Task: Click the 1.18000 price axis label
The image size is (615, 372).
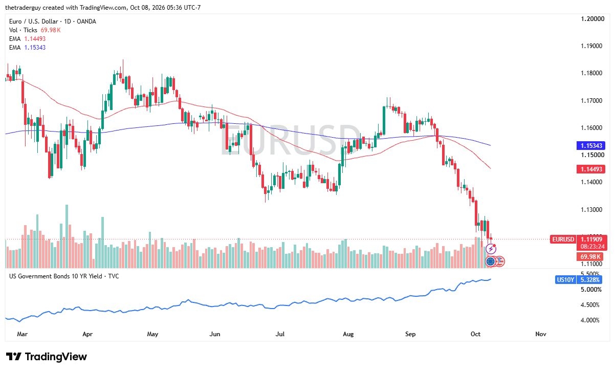Action: click(592, 73)
